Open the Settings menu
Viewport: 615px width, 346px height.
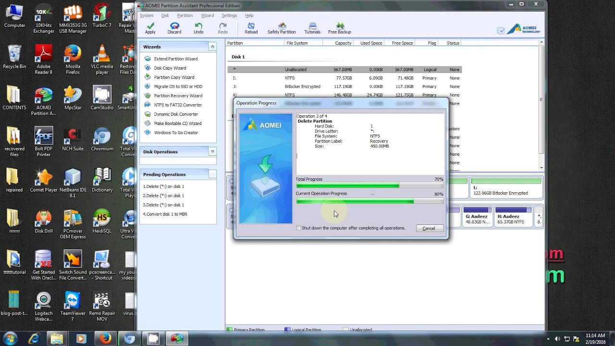[x=229, y=15]
